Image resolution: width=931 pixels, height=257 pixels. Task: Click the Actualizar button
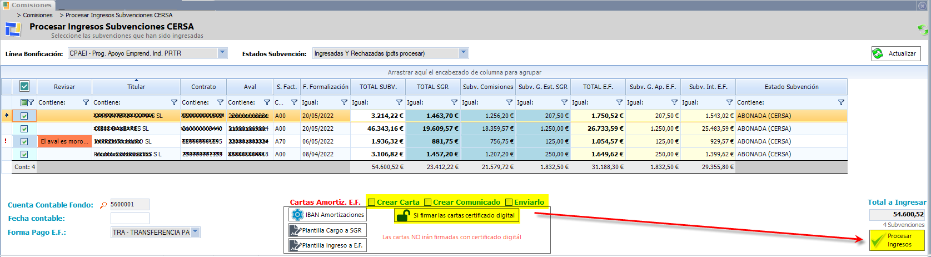coord(896,53)
